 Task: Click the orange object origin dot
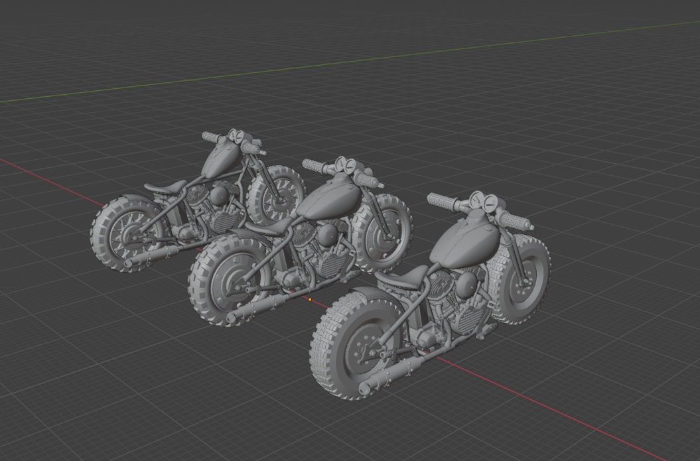[310, 299]
